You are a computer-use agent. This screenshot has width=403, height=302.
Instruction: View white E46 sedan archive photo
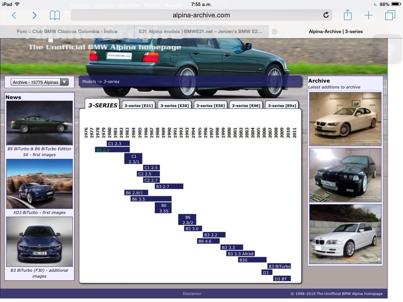[x=345, y=234]
